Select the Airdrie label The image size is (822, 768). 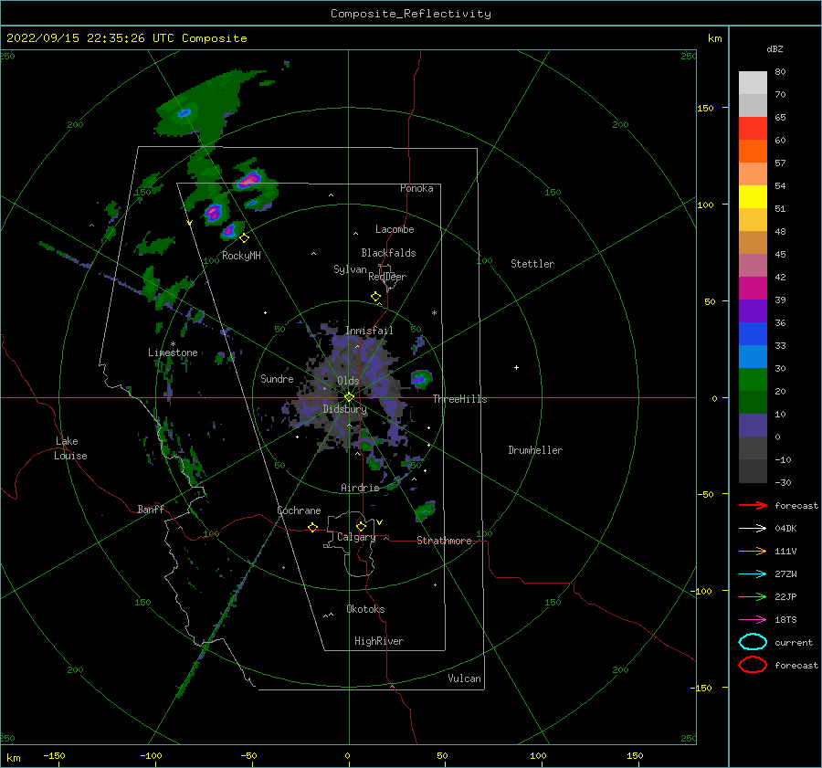(360, 488)
